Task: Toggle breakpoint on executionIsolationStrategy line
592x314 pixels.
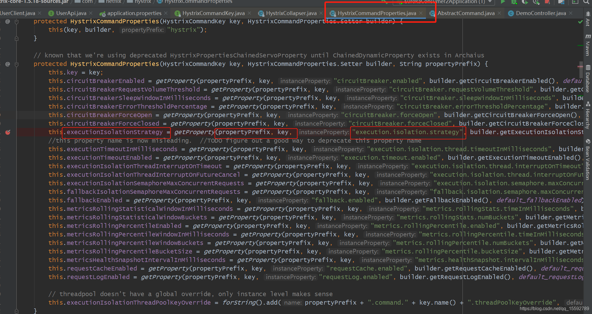Action: click(x=8, y=132)
